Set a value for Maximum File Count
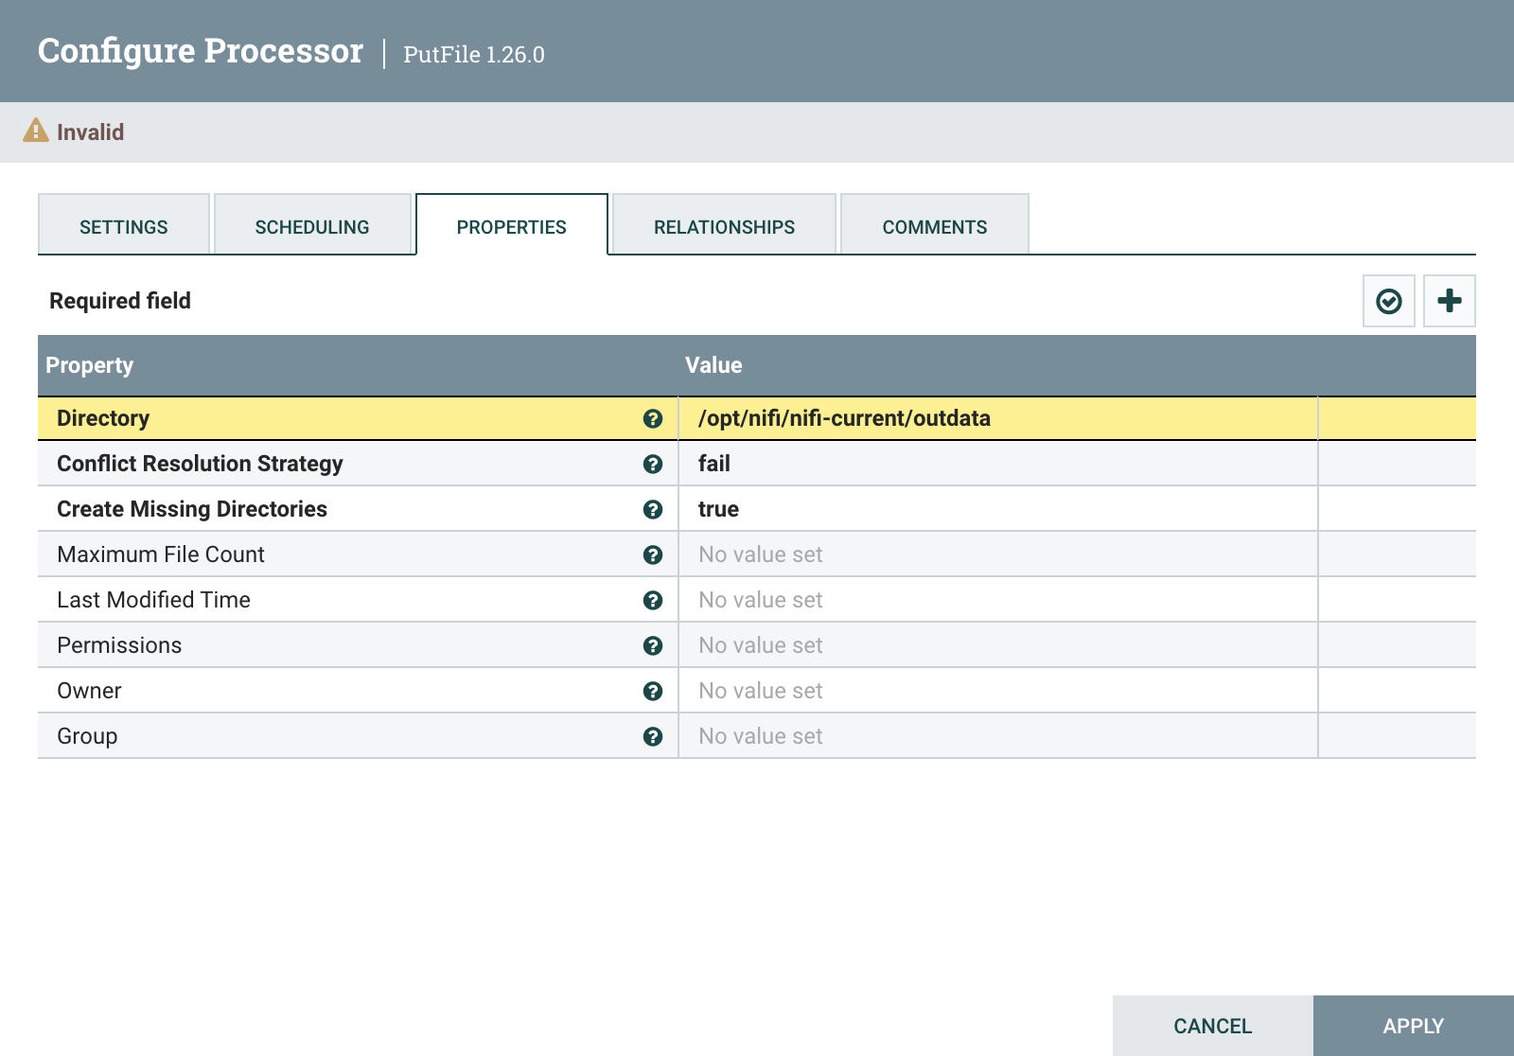This screenshot has height=1056, width=1514. pos(998,554)
